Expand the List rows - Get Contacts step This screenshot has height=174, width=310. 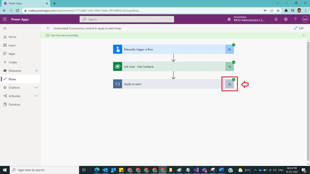[x=173, y=67]
